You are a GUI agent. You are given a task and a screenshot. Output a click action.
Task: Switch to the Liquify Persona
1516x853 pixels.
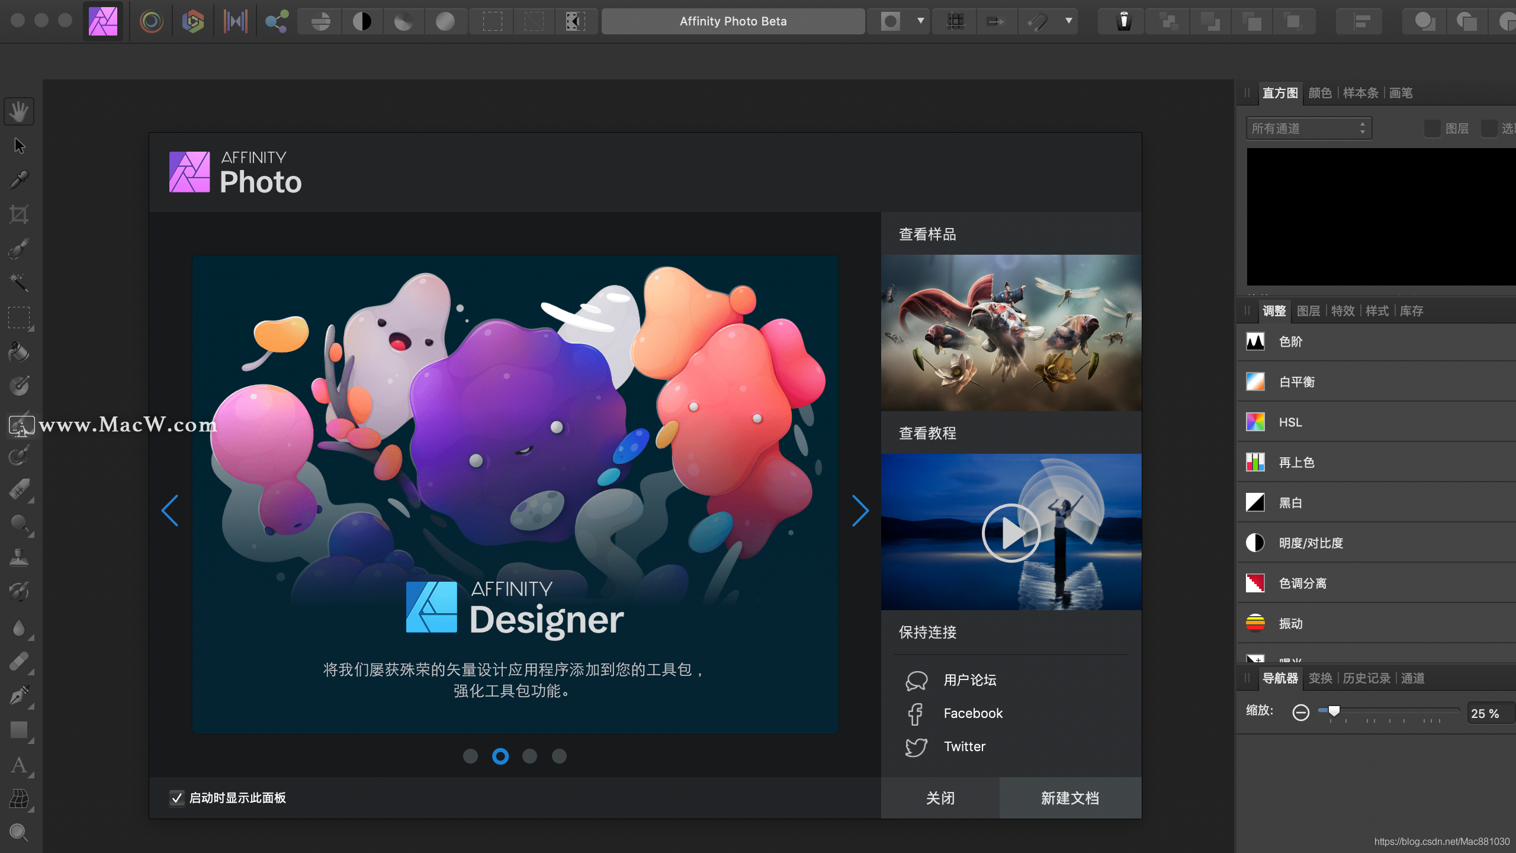tap(152, 21)
